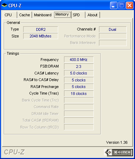Click the empty Command Rate field

79,107
